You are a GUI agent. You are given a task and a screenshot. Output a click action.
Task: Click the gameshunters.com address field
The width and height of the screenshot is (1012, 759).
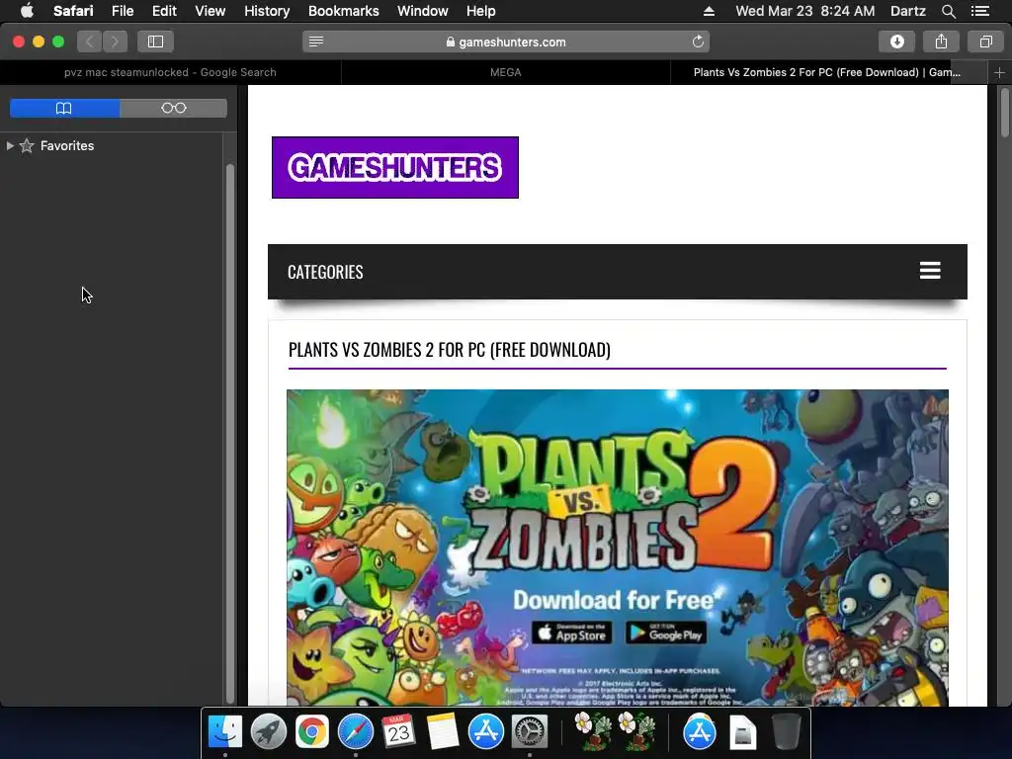coord(506,42)
